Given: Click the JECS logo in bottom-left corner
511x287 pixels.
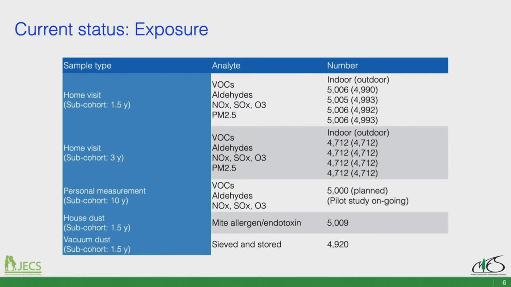Looking at the screenshot, I should (x=23, y=265).
